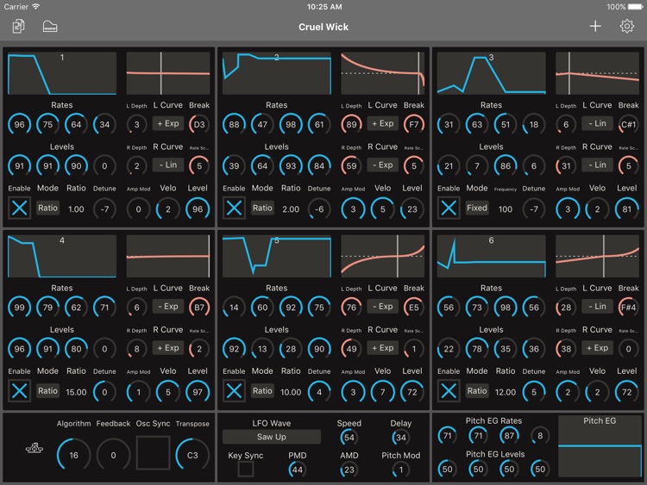Screen dimensions: 647x485
Task: Open the algorithm diagram icon
Action: tap(35, 448)
